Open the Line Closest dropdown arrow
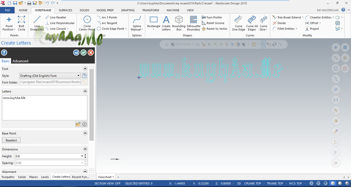 tap(68, 29)
